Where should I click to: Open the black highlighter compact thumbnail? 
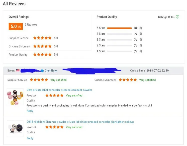[15, 128]
